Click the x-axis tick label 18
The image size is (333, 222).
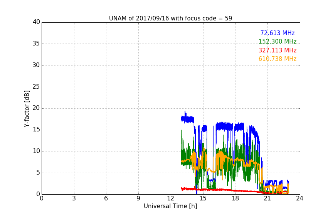click(235, 198)
